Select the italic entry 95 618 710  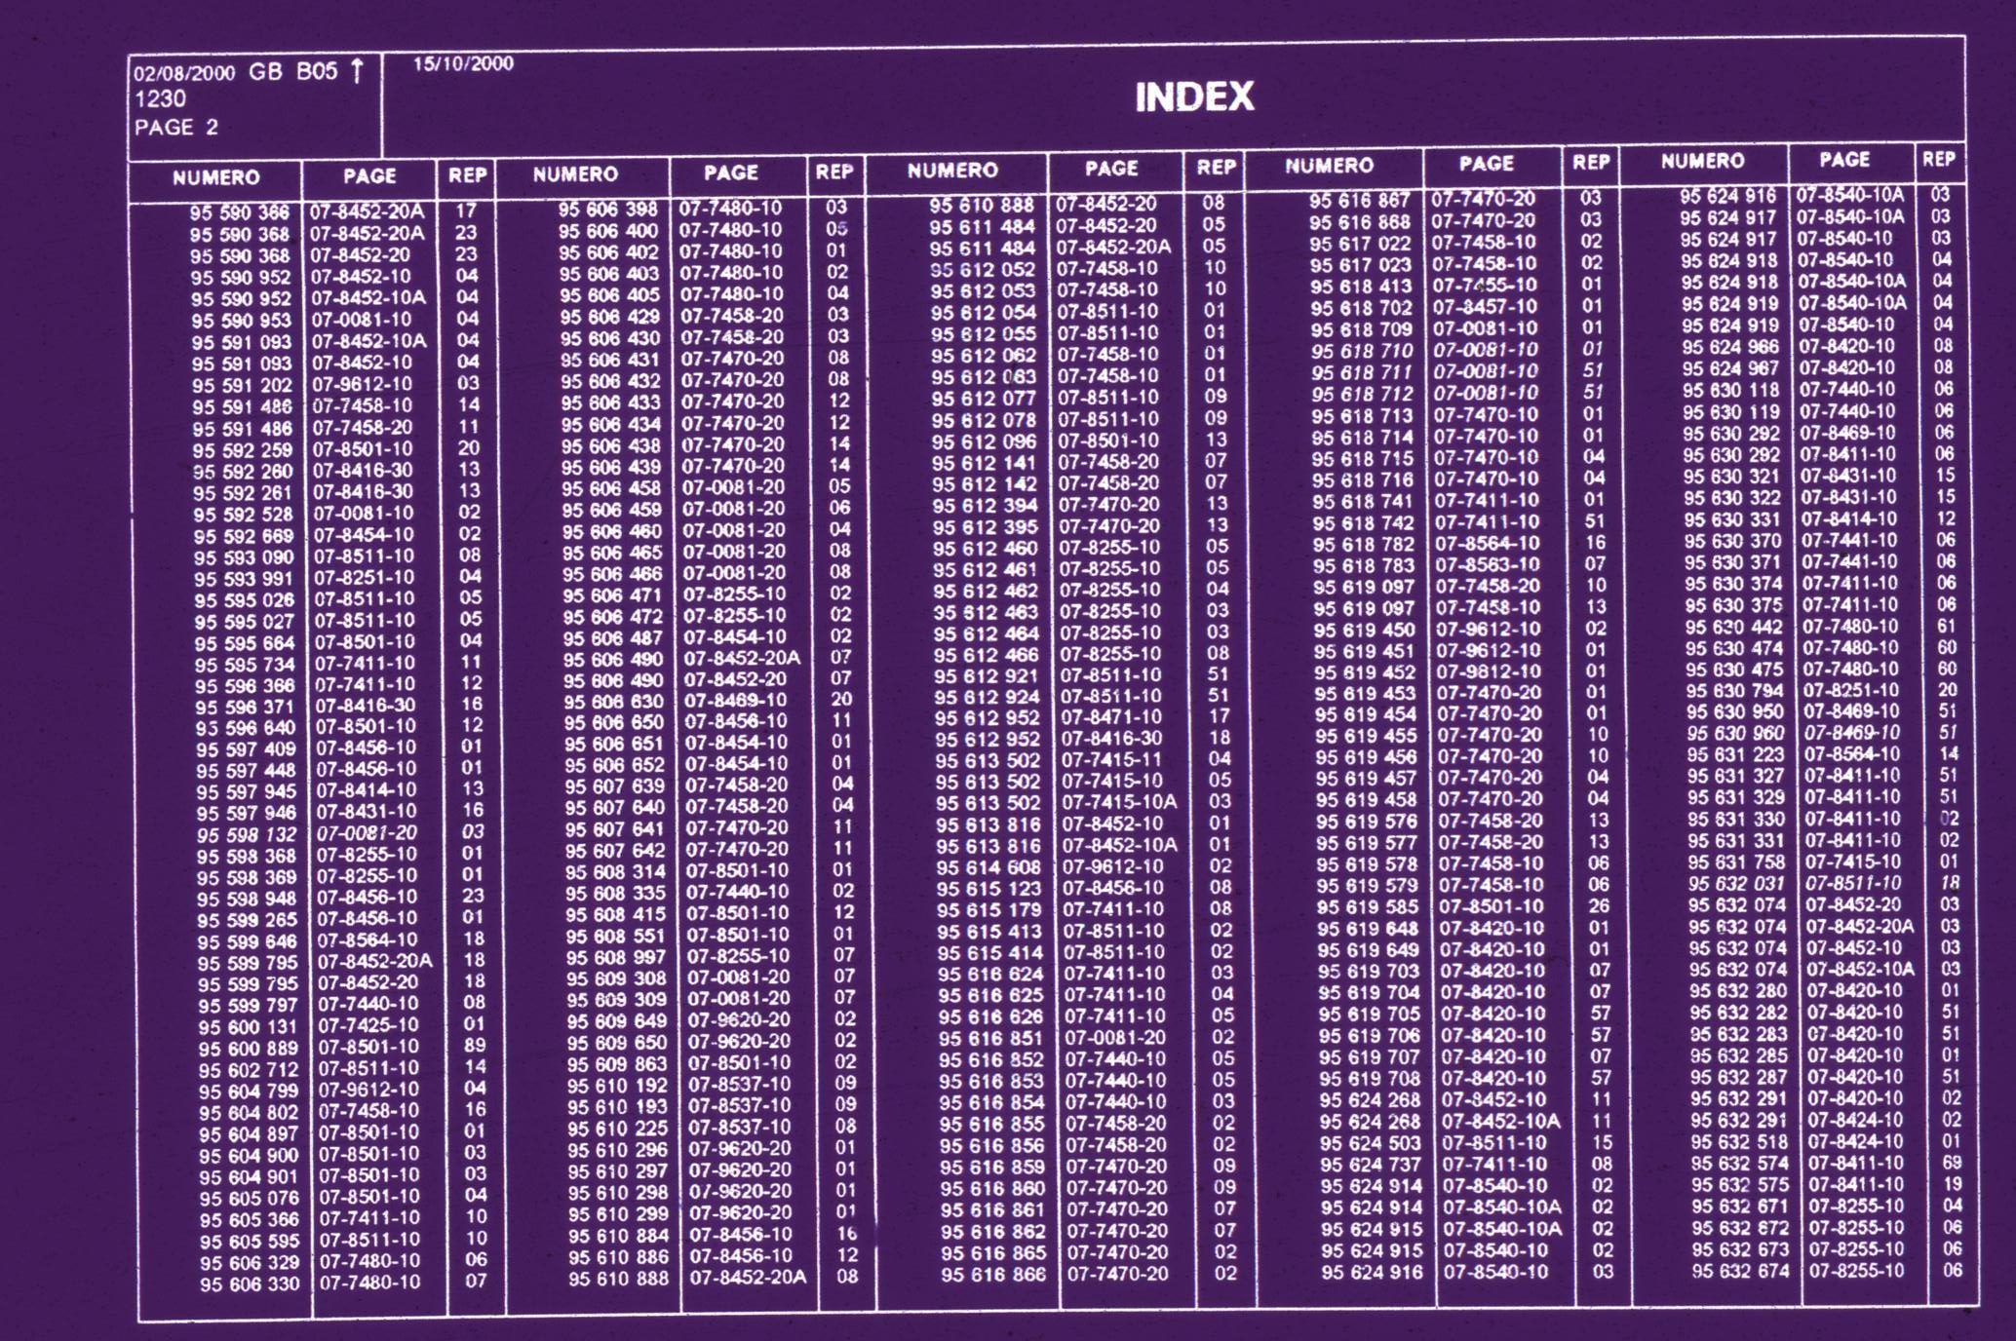[x=1362, y=352]
